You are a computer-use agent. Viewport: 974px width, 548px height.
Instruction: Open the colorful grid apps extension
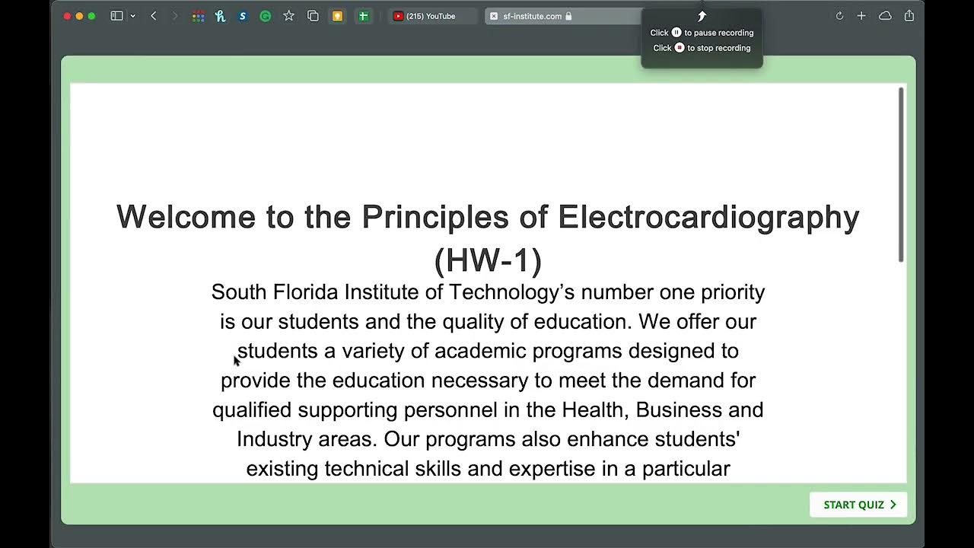(198, 16)
